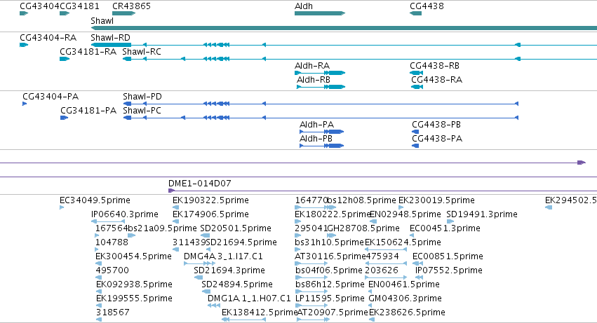Click EST EK092938.5prime
The width and height of the screenshot is (597, 323).
click(134, 284)
